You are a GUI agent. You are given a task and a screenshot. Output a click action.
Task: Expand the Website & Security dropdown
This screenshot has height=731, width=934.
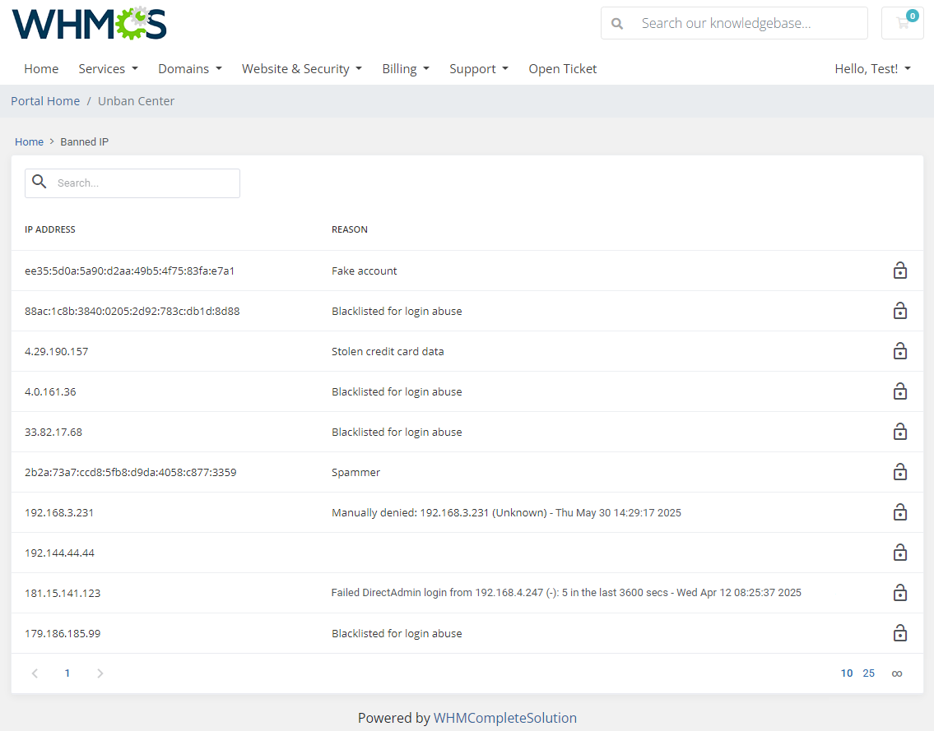point(301,68)
